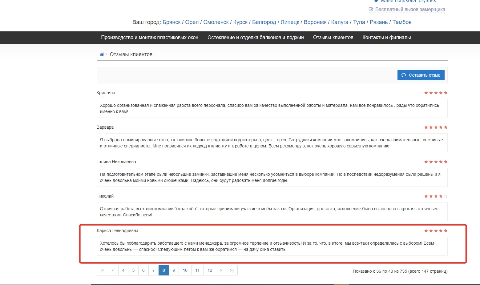Click the Ваш город label
Screen dimensions: 480x285
coord(147,22)
